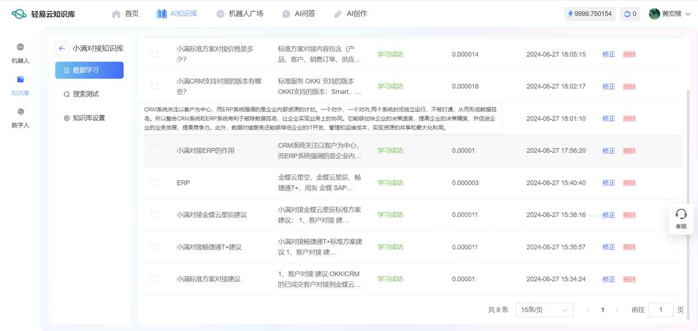Viewport: 698px width, 331px height.
Task: Select the 小满对接金蝶云星辰建议 row checkbox
Action: (x=155, y=214)
